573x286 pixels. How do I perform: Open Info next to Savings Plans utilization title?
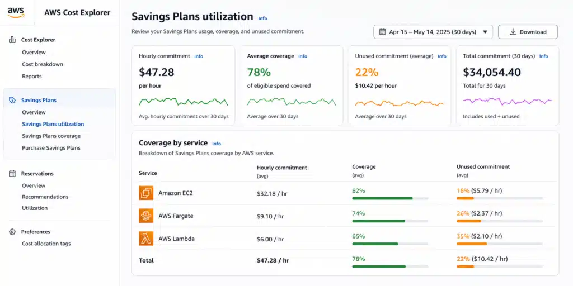[262, 18]
